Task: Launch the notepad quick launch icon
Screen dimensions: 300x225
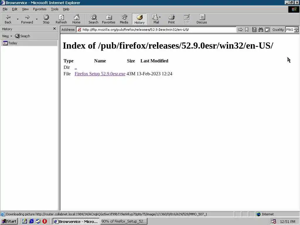Action: [x=25, y=221]
